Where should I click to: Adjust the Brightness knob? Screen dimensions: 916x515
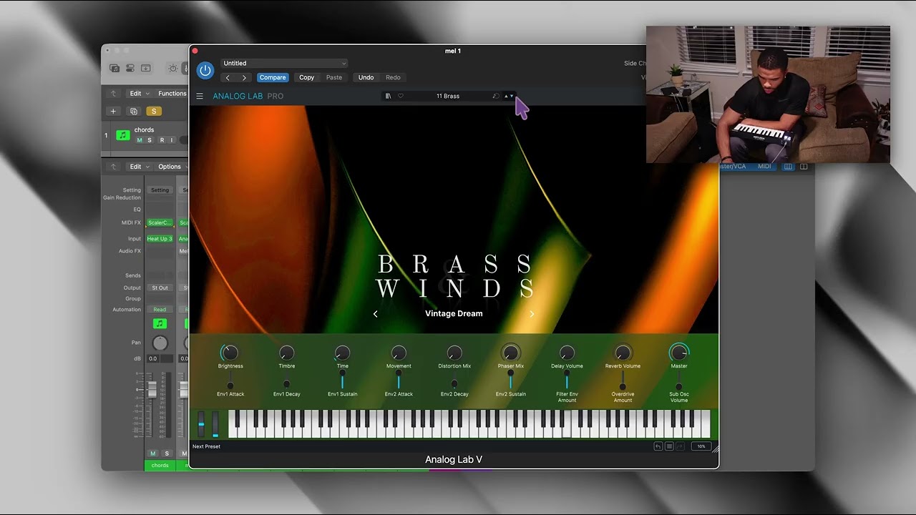(x=230, y=353)
